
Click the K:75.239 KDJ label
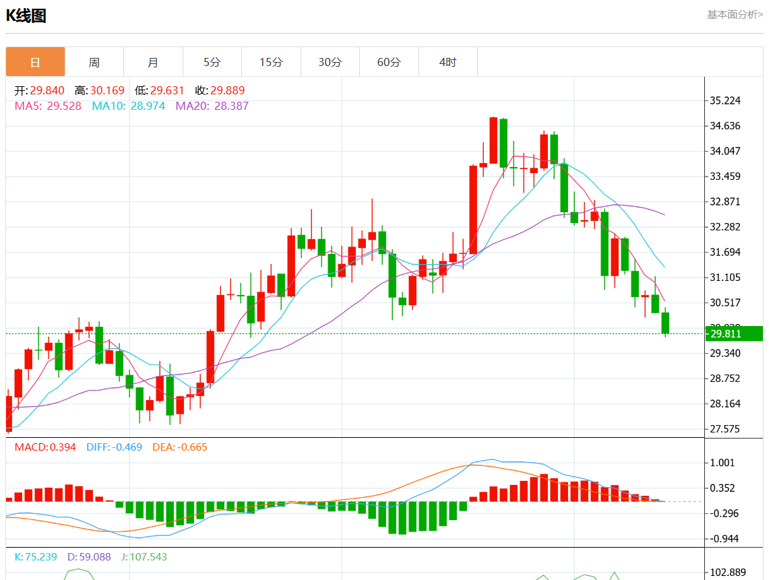point(36,557)
